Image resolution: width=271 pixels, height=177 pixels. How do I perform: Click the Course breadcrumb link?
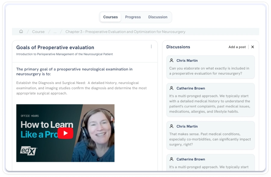click(x=38, y=32)
